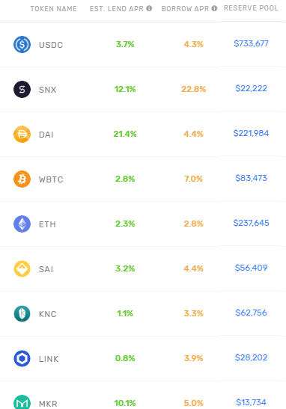
Task: Sort by Token Name column header
Action: click(54, 9)
